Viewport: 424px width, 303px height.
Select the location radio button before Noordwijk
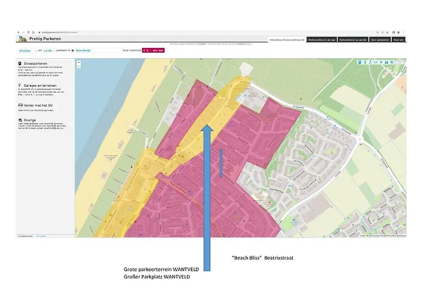click(x=73, y=50)
